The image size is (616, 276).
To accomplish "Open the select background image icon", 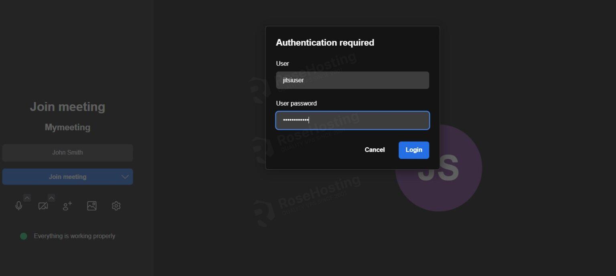I will click(92, 206).
